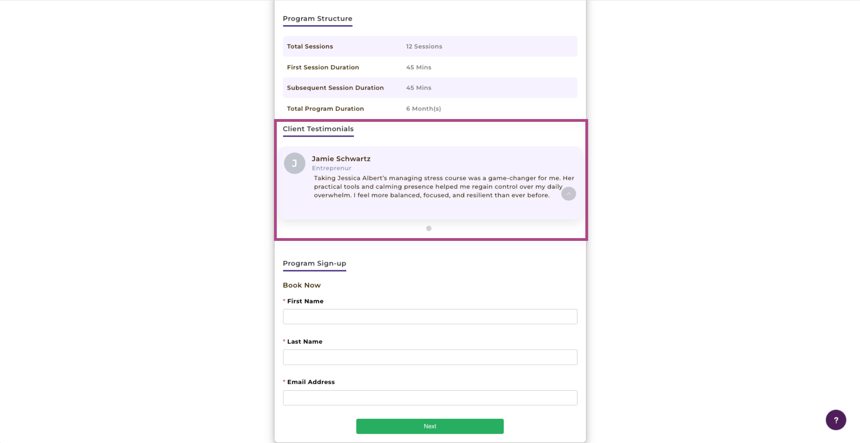Select the First Session Duration row

click(x=430, y=67)
